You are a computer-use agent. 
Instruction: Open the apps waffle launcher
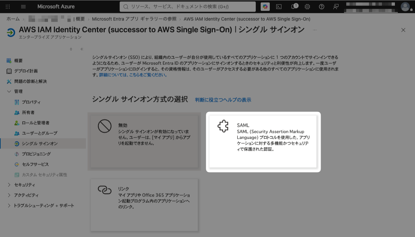coord(8,6)
